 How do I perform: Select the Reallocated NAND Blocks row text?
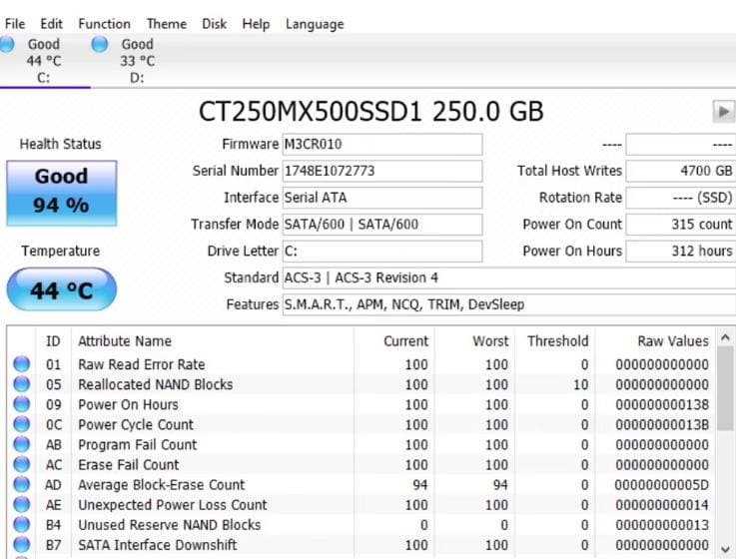point(156,385)
